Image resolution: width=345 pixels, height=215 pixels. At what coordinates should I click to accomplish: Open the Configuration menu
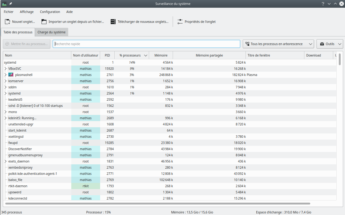click(50, 12)
